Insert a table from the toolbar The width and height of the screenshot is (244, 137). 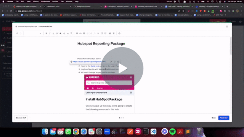pyautogui.click(x=84, y=33)
